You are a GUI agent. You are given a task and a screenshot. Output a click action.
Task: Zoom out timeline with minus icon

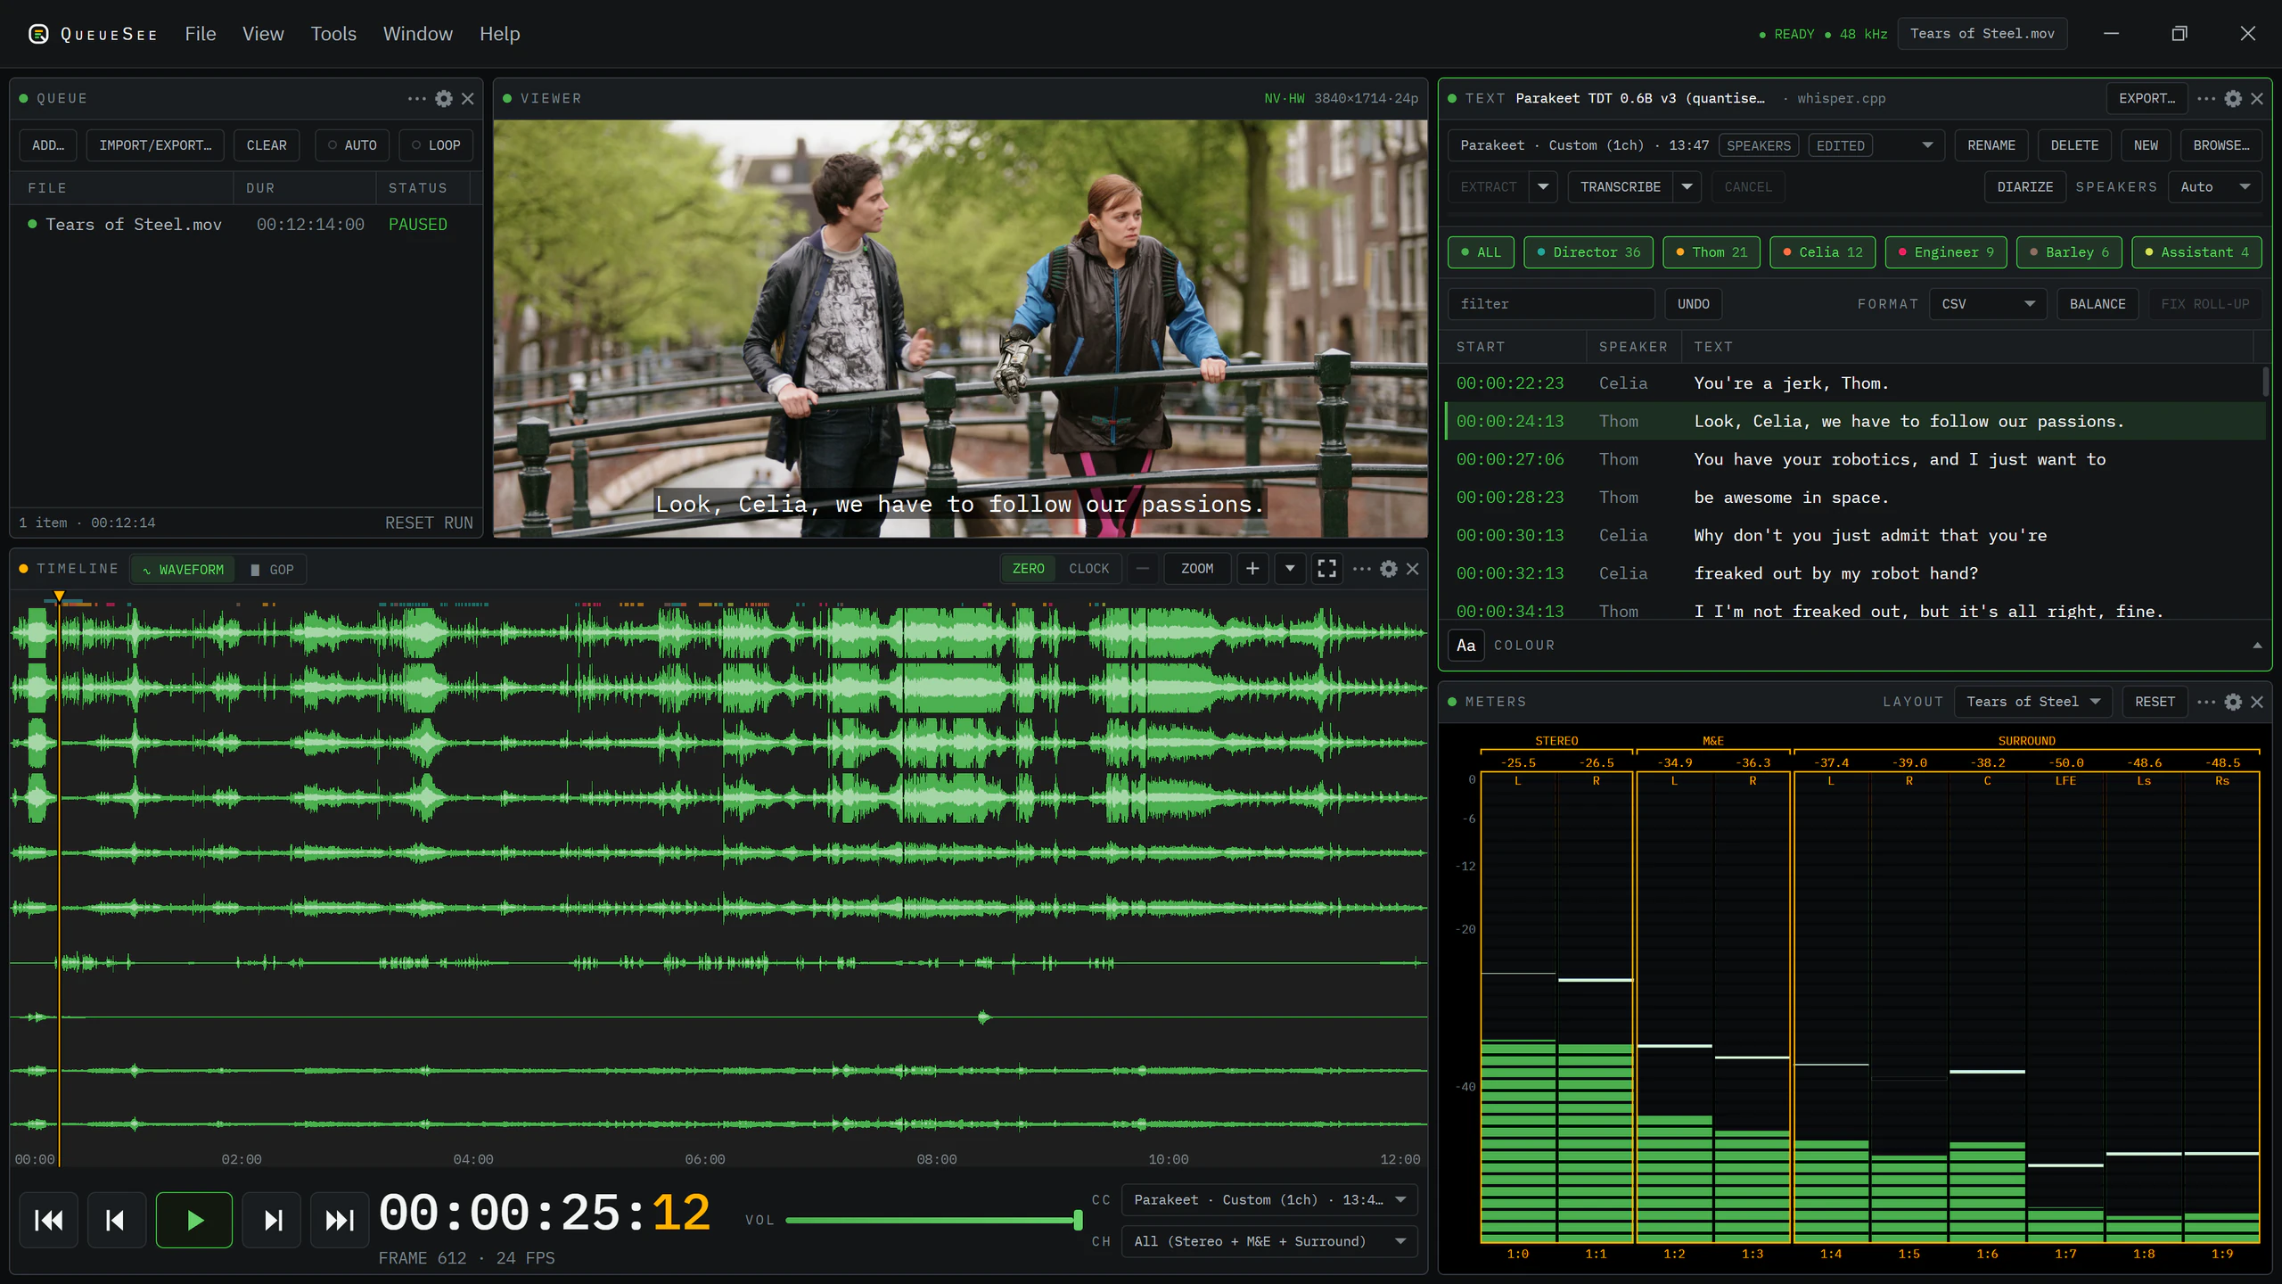[x=1143, y=569]
